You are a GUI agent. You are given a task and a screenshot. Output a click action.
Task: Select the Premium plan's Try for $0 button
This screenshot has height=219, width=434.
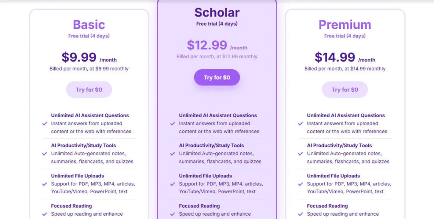pyautogui.click(x=345, y=90)
